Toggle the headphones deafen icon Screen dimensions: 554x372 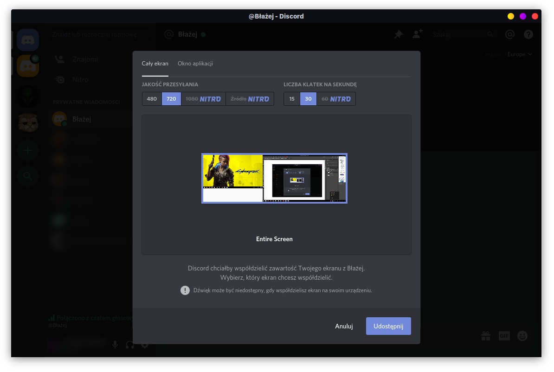point(130,345)
